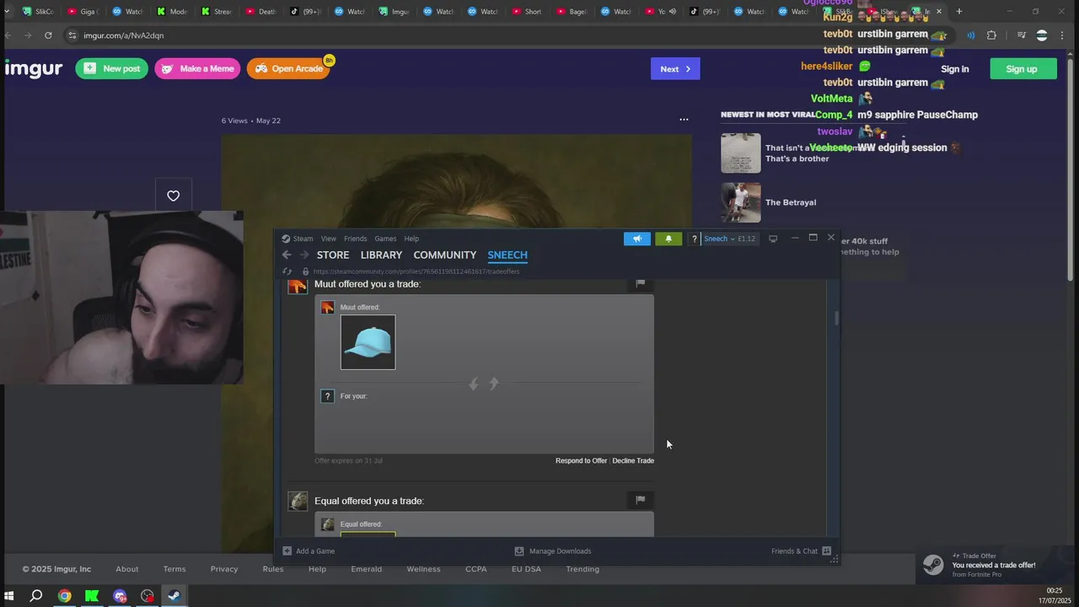Click Respond to Offer on Muut's trade
Viewport: 1079px width, 607px height.
[x=581, y=460]
